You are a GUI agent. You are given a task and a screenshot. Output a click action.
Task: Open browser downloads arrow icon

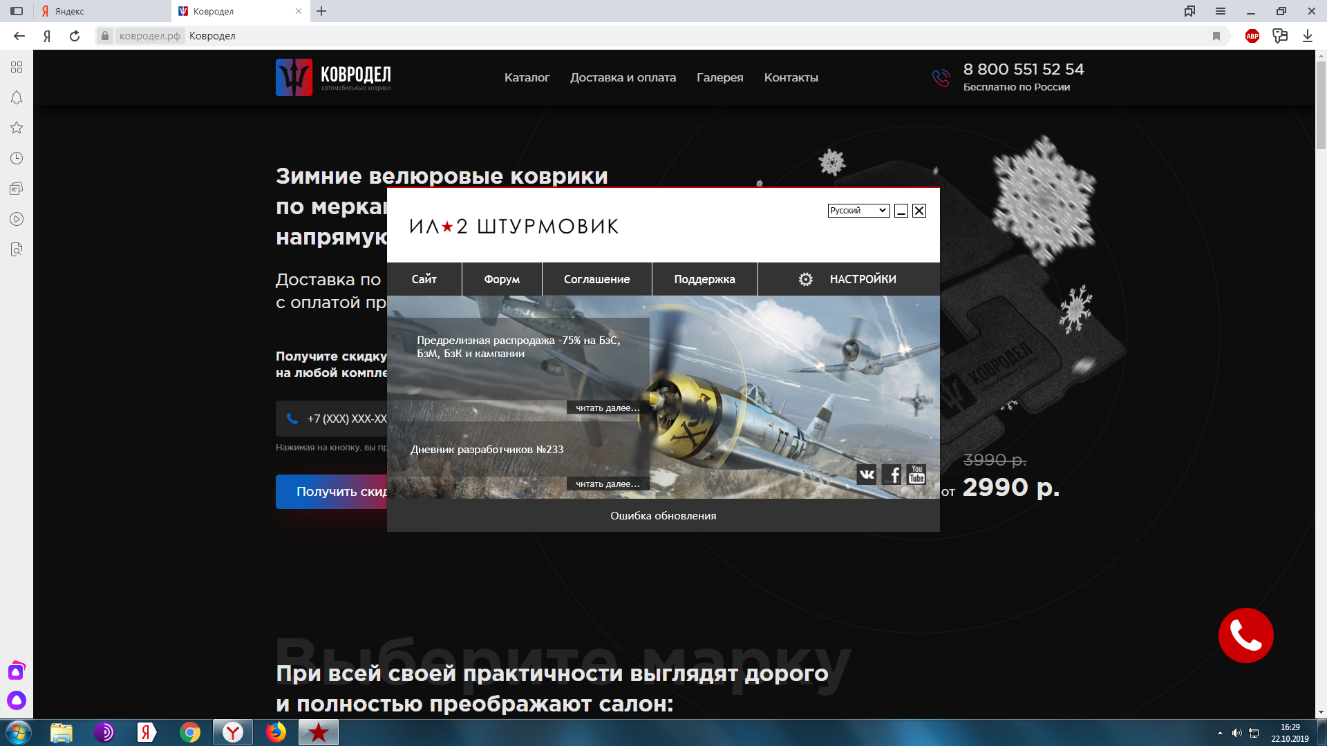point(1307,36)
